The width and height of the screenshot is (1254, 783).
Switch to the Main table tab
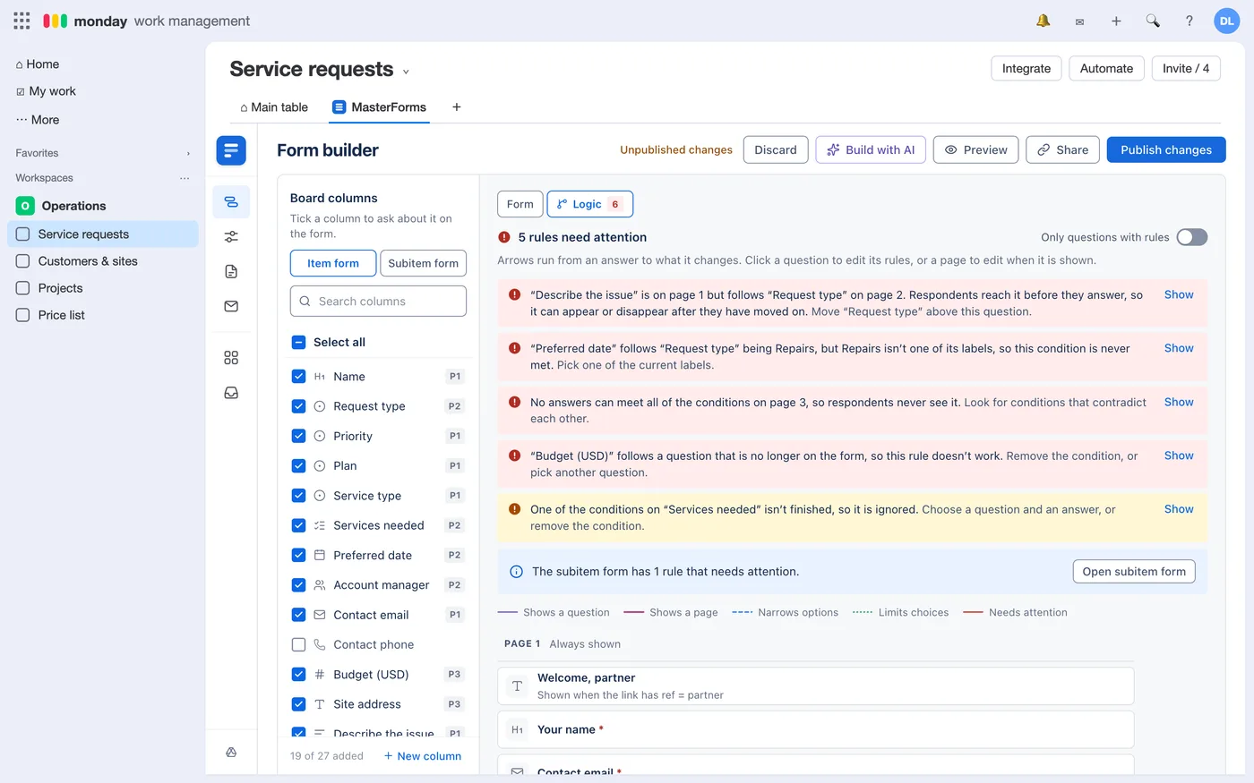tap(274, 107)
